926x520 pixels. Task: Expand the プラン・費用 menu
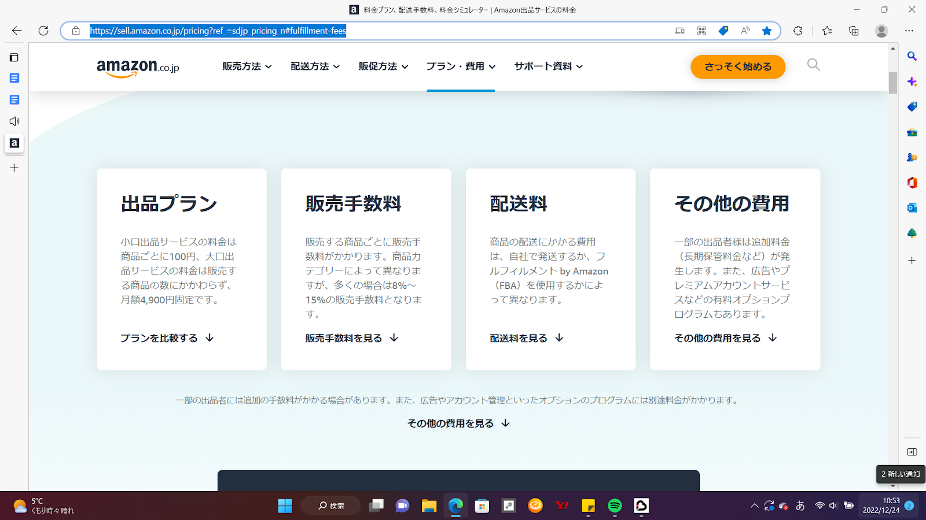tap(461, 66)
